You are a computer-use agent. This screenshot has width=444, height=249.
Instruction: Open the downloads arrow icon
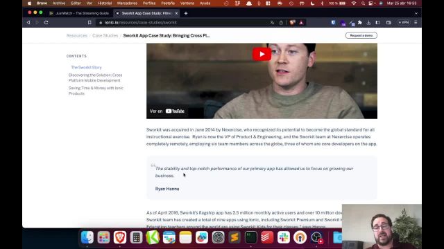(x=368, y=22)
